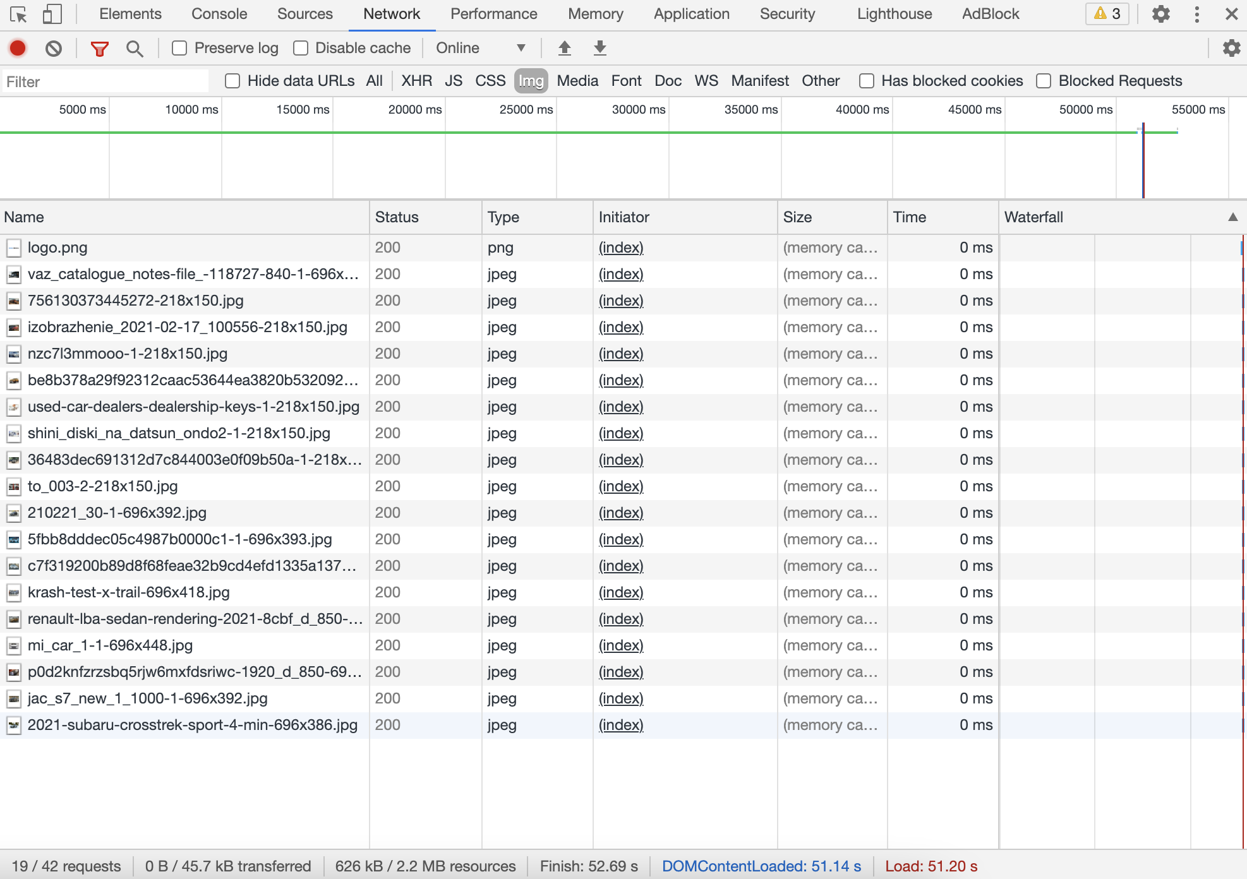The image size is (1247, 879).
Task: Stop recording network log (red button)
Action: pyautogui.click(x=18, y=48)
